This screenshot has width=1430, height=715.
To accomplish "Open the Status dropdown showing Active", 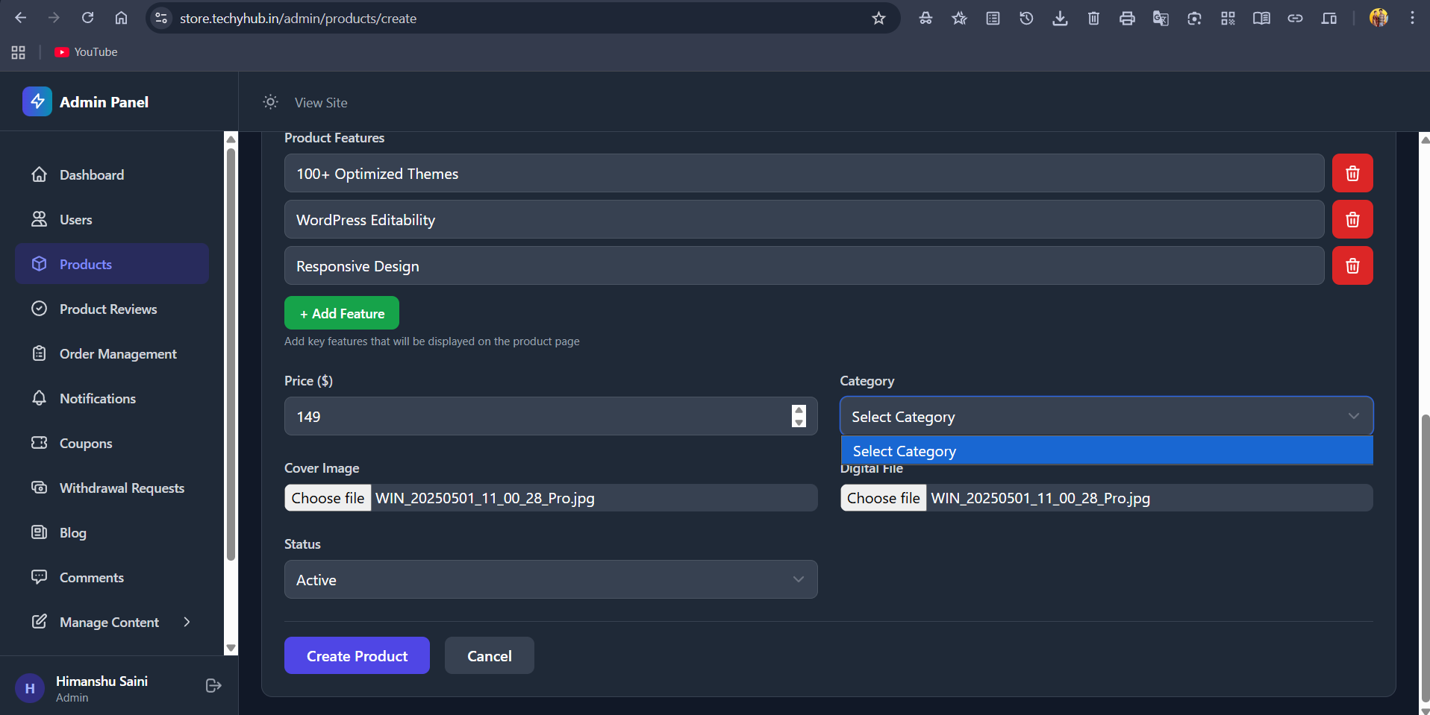I will pos(550,580).
